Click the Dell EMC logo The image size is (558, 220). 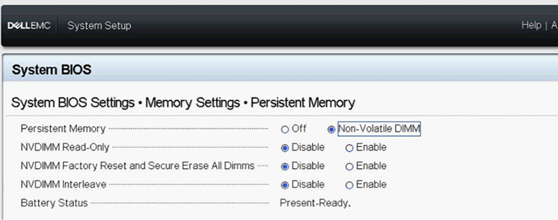(29, 26)
